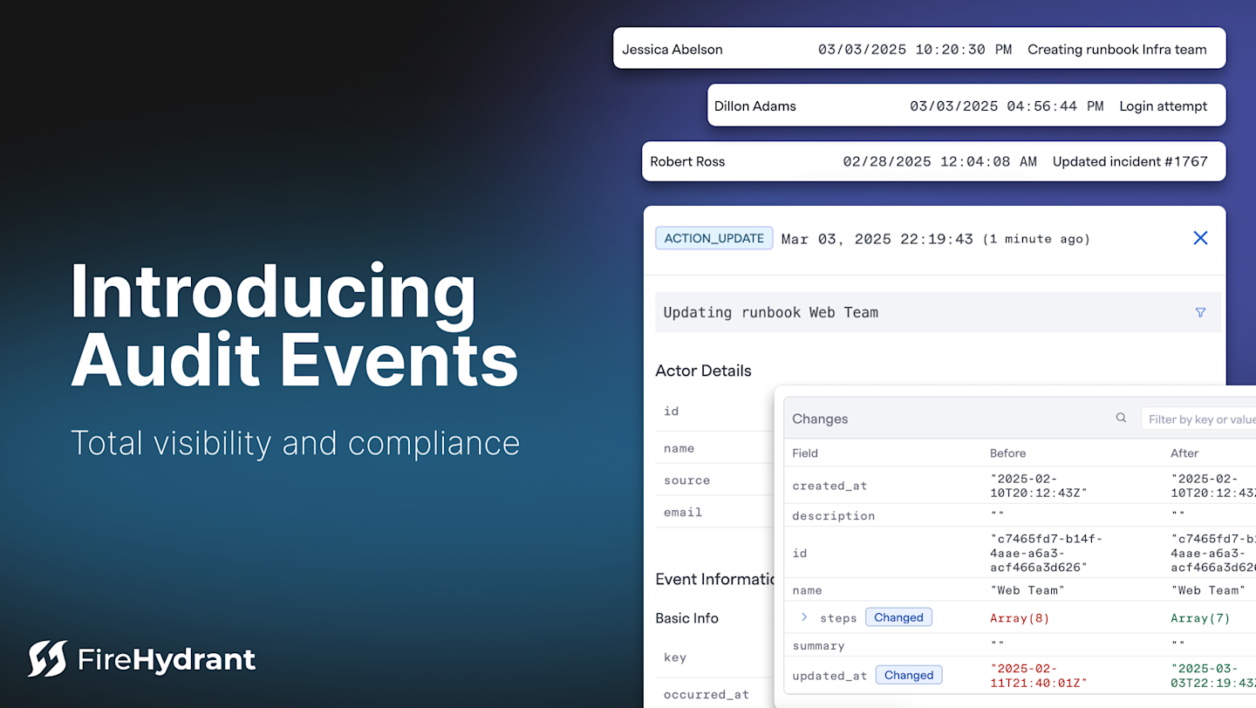1256x708 pixels.
Task: Click the Changed badge next to steps
Action: (x=898, y=617)
